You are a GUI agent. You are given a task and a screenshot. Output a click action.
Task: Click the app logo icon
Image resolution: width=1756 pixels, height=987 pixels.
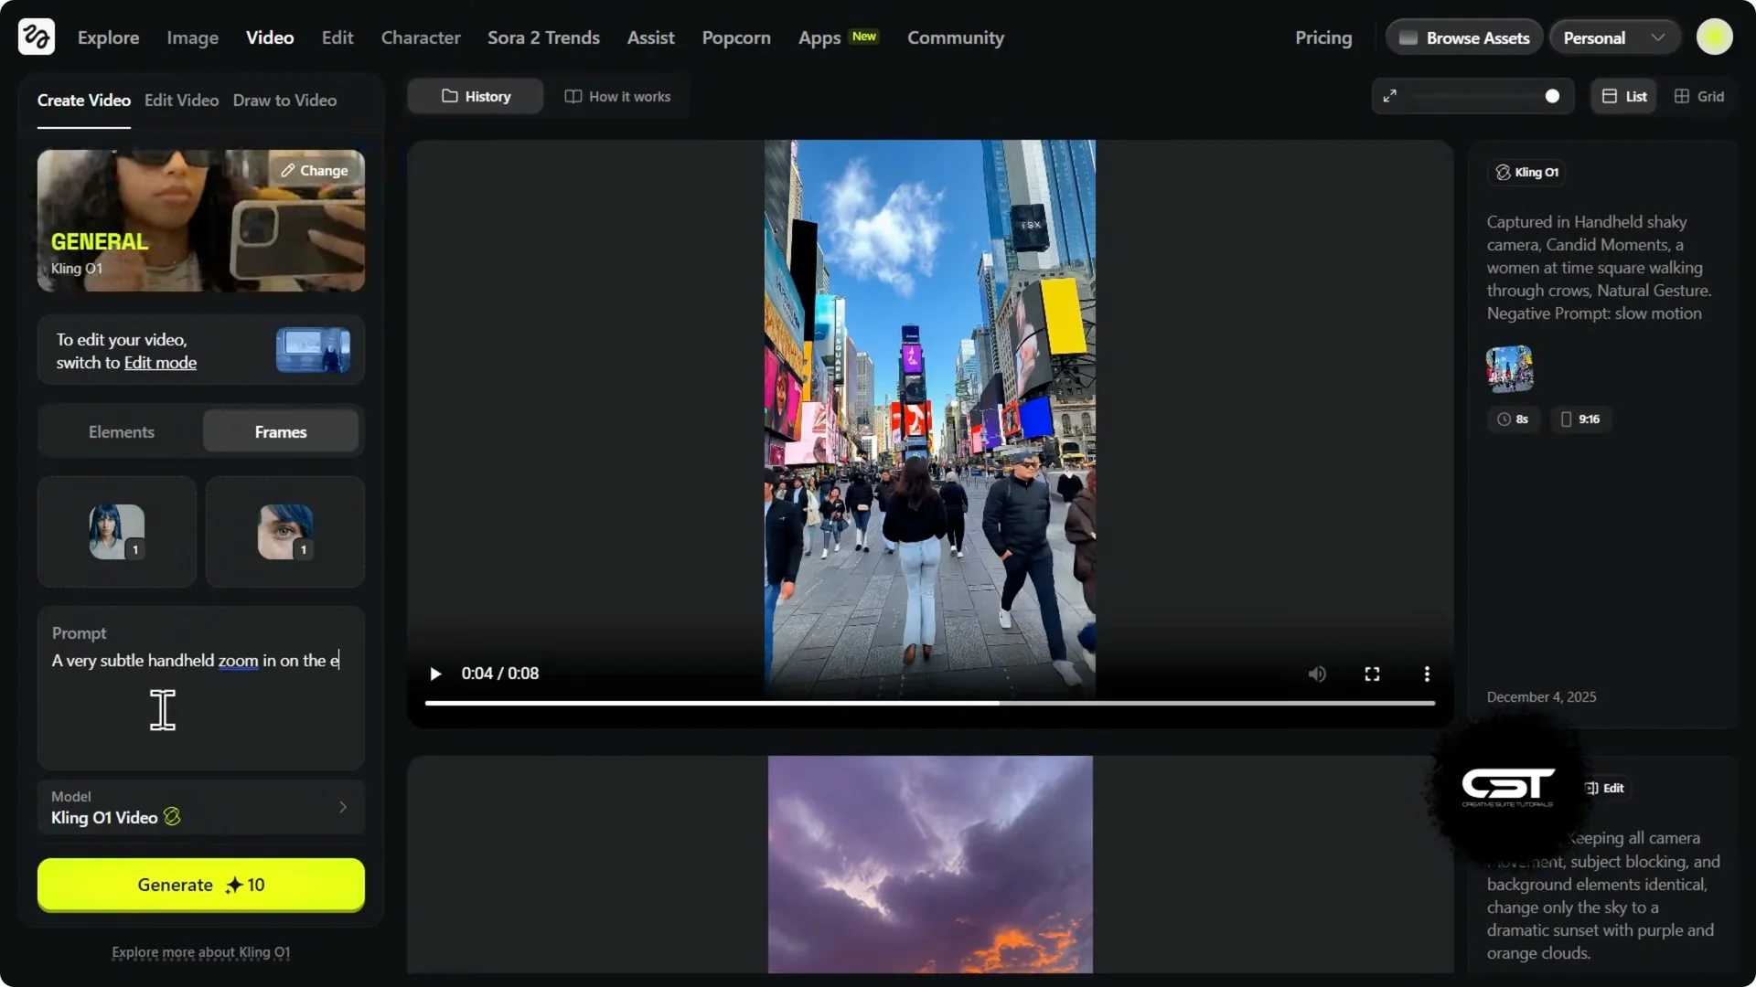[37, 37]
